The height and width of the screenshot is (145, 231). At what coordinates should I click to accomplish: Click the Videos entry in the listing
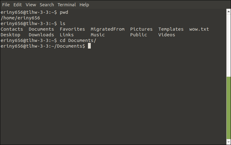[x=167, y=35]
